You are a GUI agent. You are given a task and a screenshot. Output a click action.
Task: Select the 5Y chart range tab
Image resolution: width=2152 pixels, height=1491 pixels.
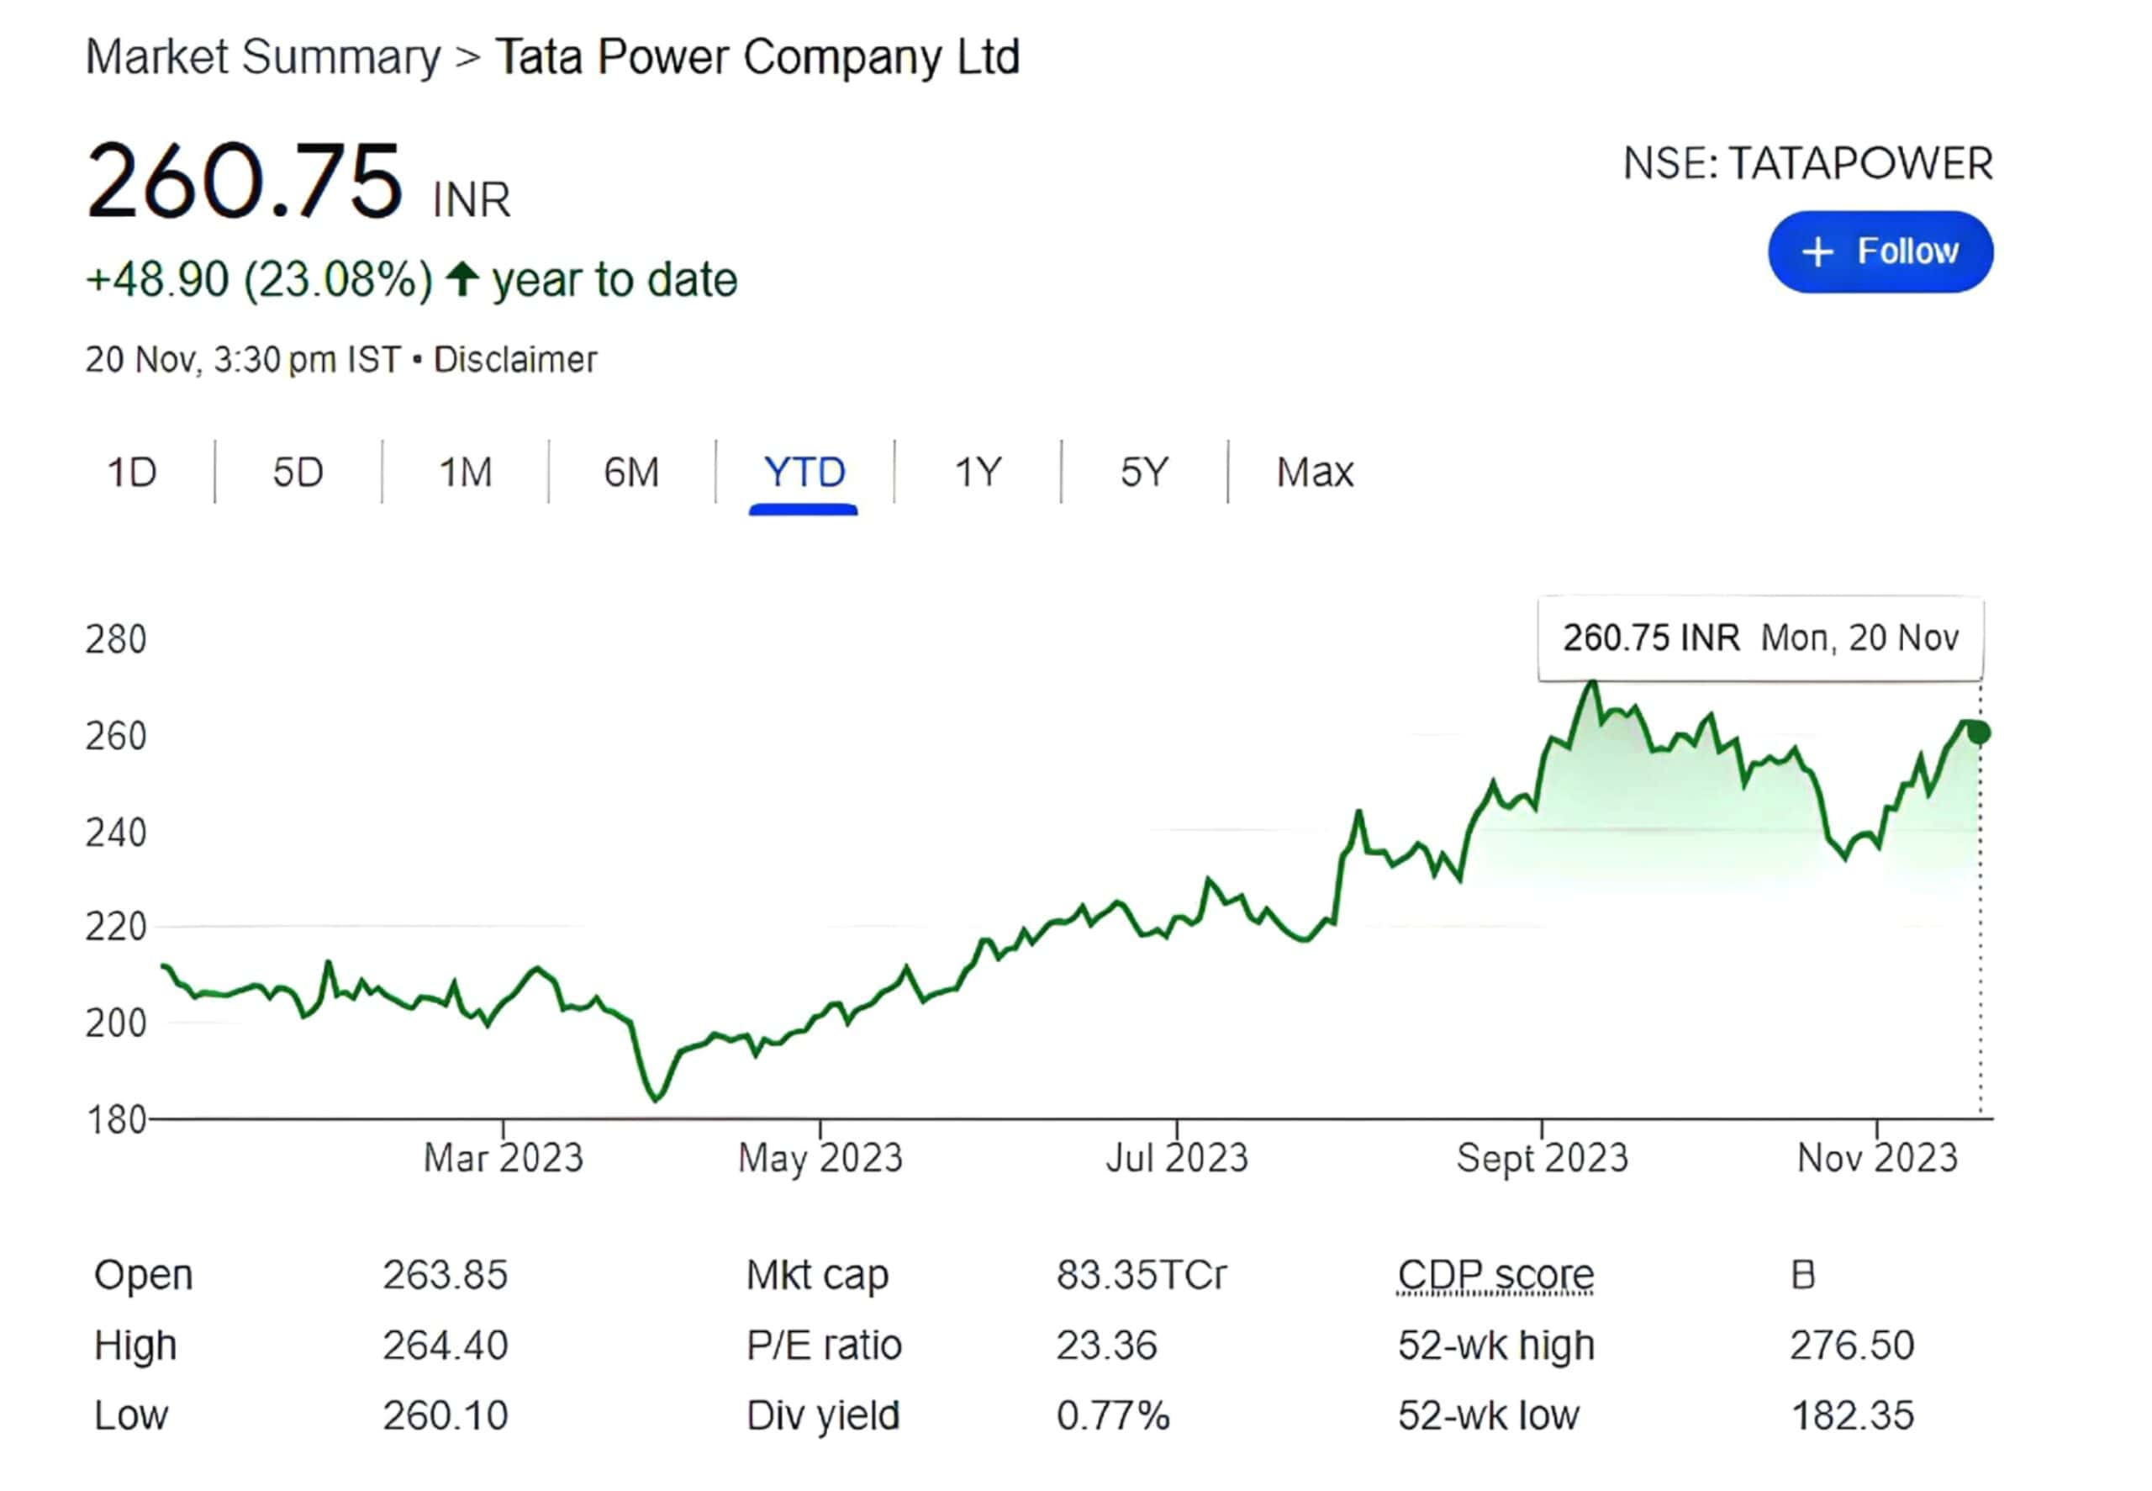(1144, 472)
